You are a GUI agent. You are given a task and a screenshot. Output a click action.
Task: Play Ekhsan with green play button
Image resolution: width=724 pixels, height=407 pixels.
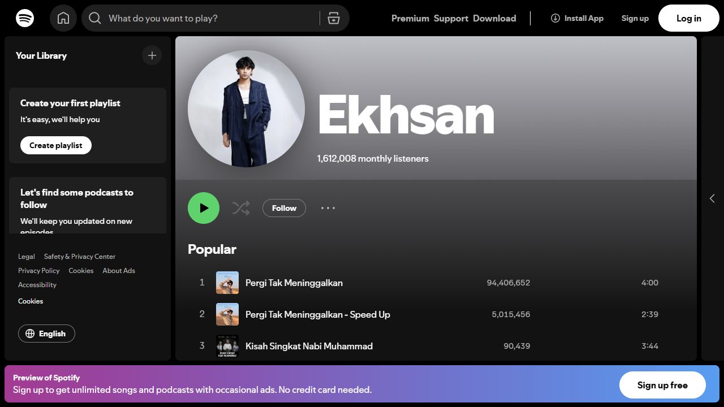point(204,208)
